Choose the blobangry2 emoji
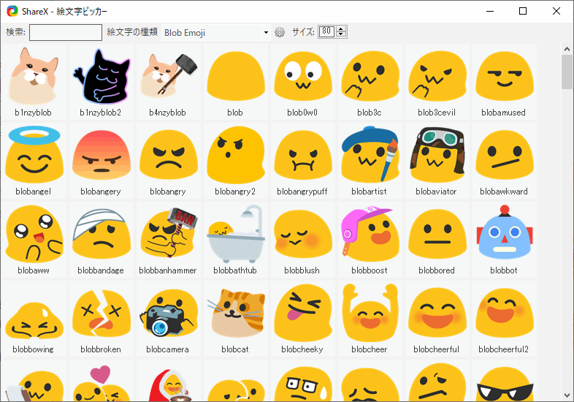This screenshot has height=402, width=574. [236, 161]
